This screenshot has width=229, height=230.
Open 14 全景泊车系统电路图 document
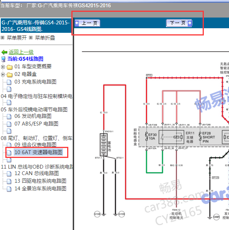click(x=40, y=188)
